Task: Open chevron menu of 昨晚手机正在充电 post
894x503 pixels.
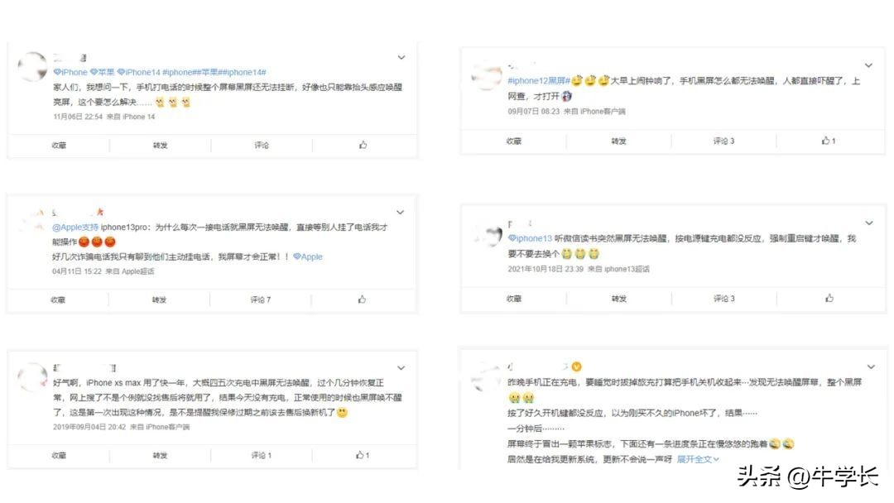Action: (871, 366)
